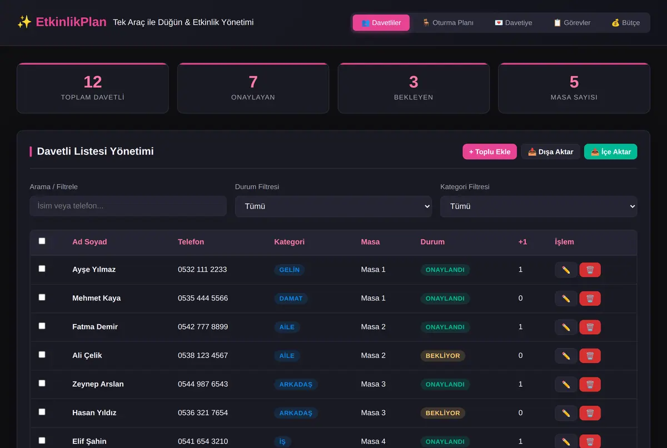The image size is (667, 448).
Task: Open the Oturma Planı tab
Action: pos(448,23)
